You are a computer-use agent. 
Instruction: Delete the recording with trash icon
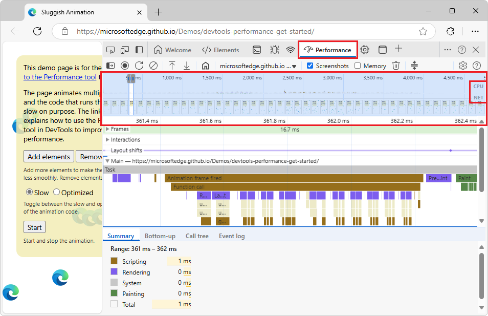395,66
